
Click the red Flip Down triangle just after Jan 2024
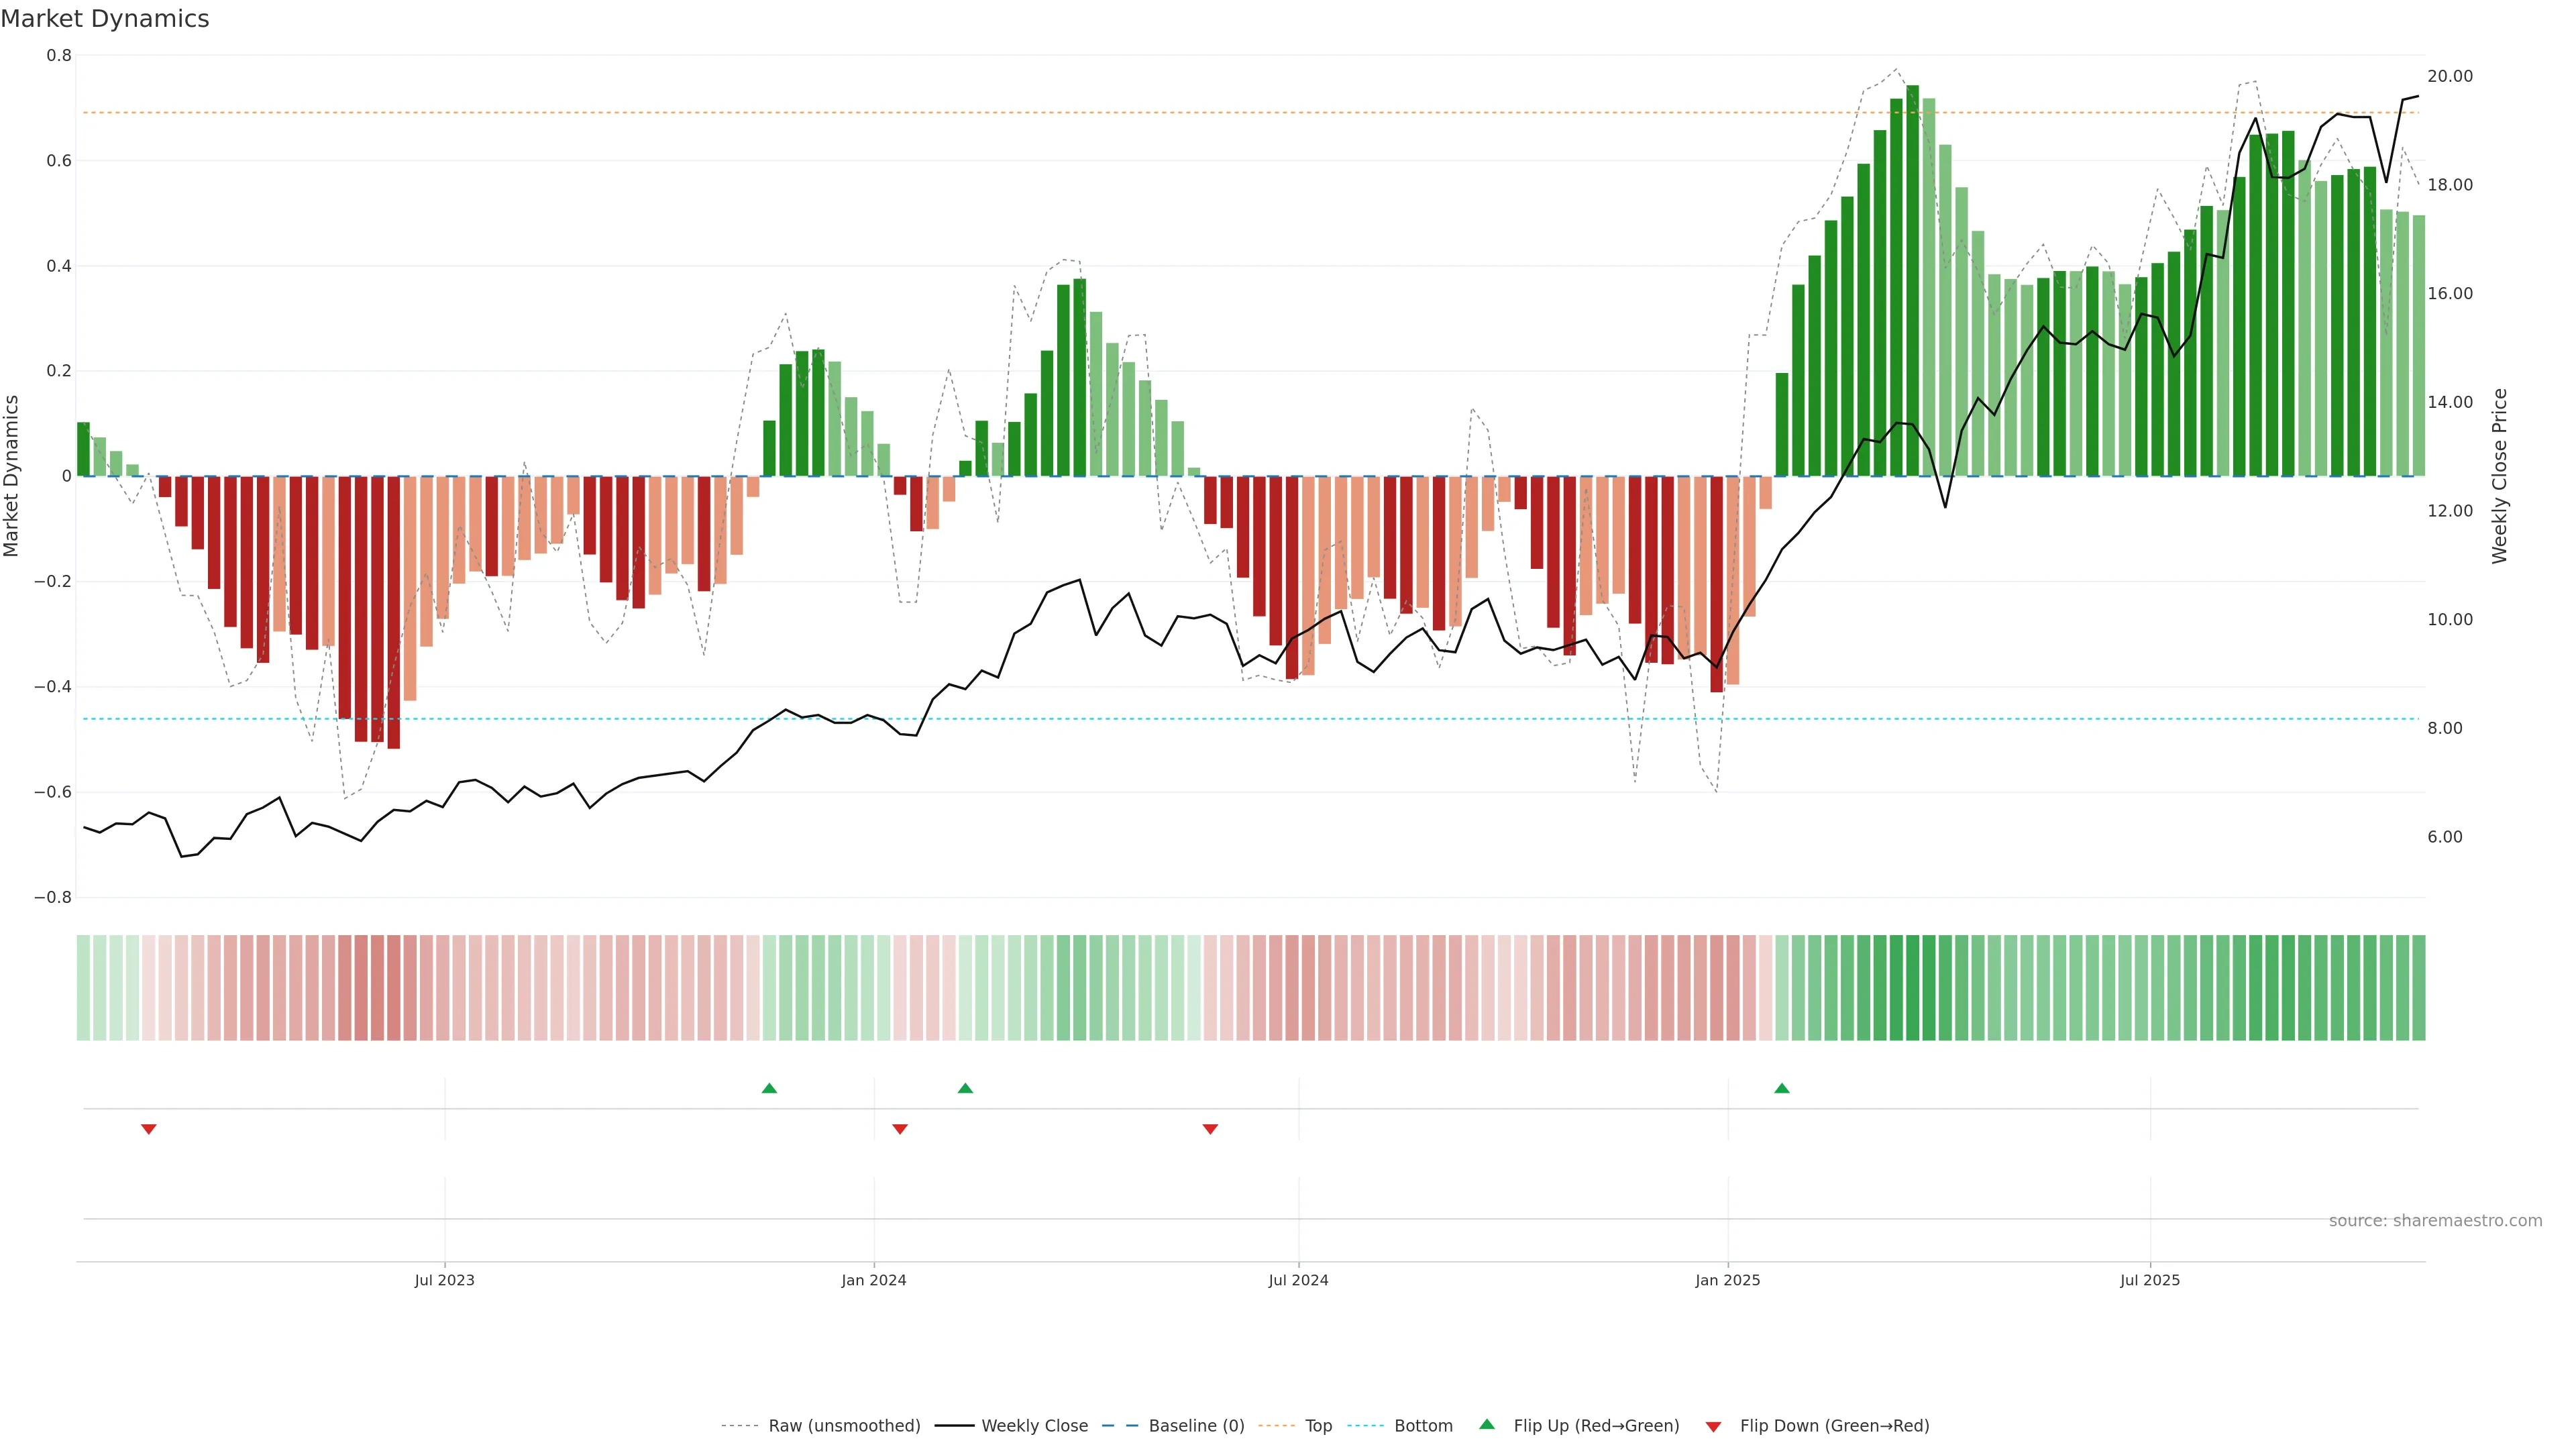[899, 1129]
